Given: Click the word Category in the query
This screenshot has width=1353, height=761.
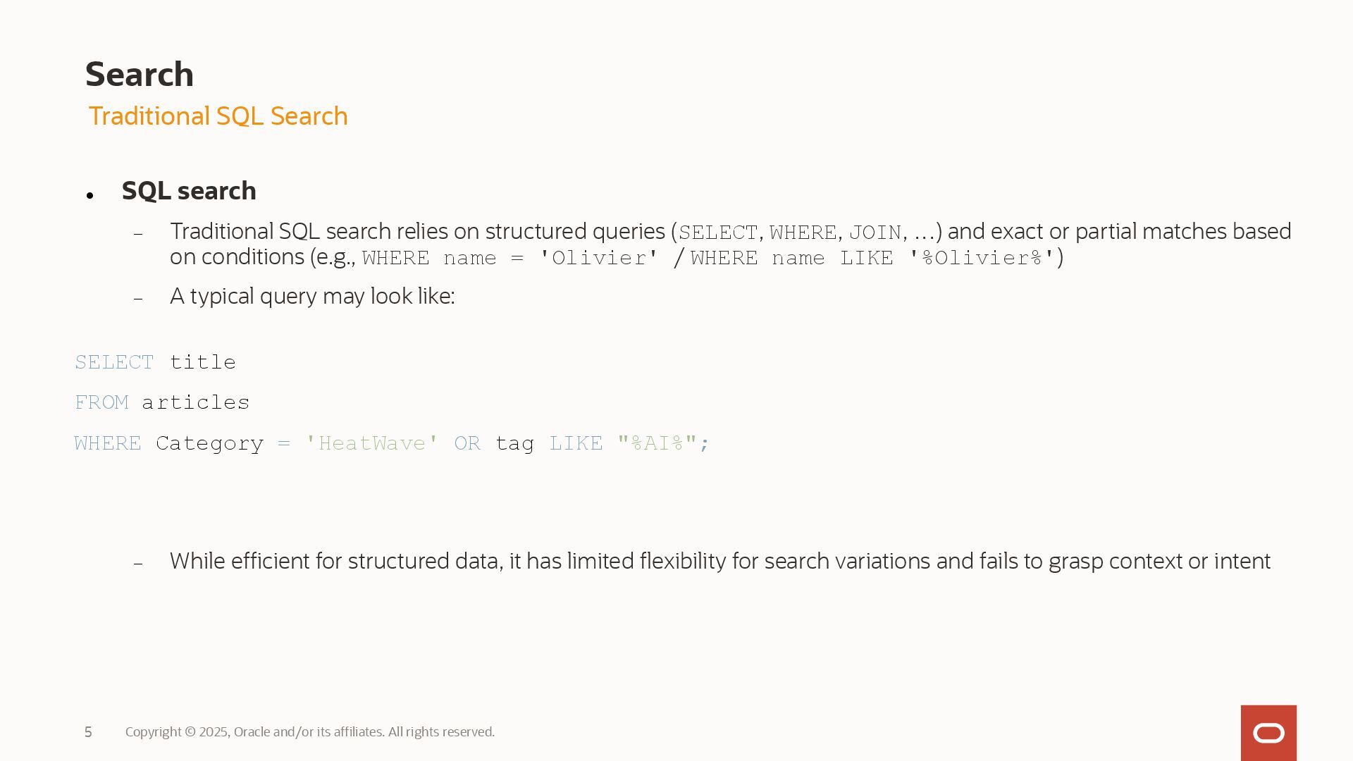Looking at the screenshot, I should click(x=209, y=443).
